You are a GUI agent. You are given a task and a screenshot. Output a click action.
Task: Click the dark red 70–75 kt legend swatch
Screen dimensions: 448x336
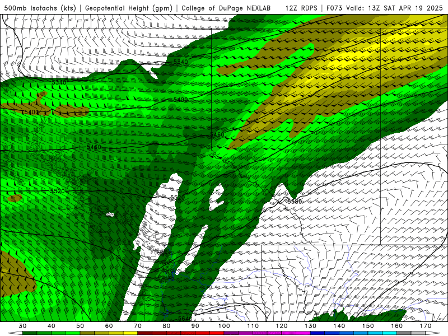(145, 333)
